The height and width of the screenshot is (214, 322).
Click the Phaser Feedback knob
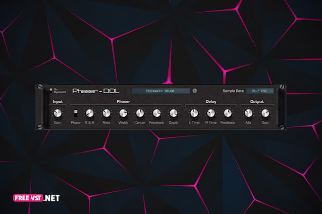(x=156, y=113)
